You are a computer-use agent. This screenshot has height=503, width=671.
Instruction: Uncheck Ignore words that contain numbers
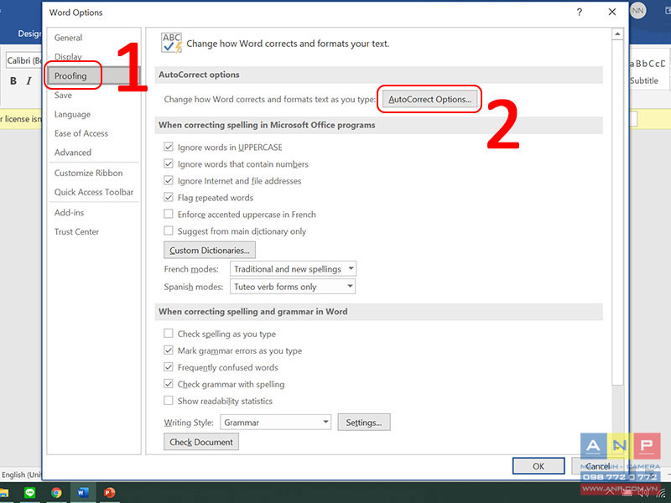coord(169,163)
